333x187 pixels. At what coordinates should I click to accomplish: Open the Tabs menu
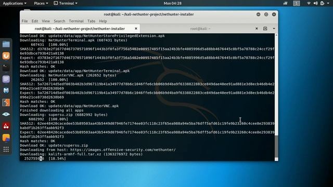(x=92, y=21)
